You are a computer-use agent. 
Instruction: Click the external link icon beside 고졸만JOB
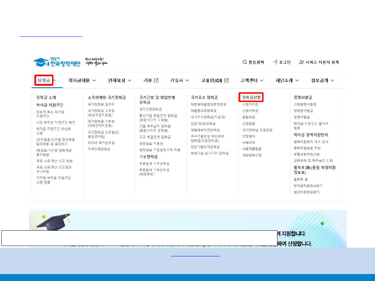click(x=226, y=80)
